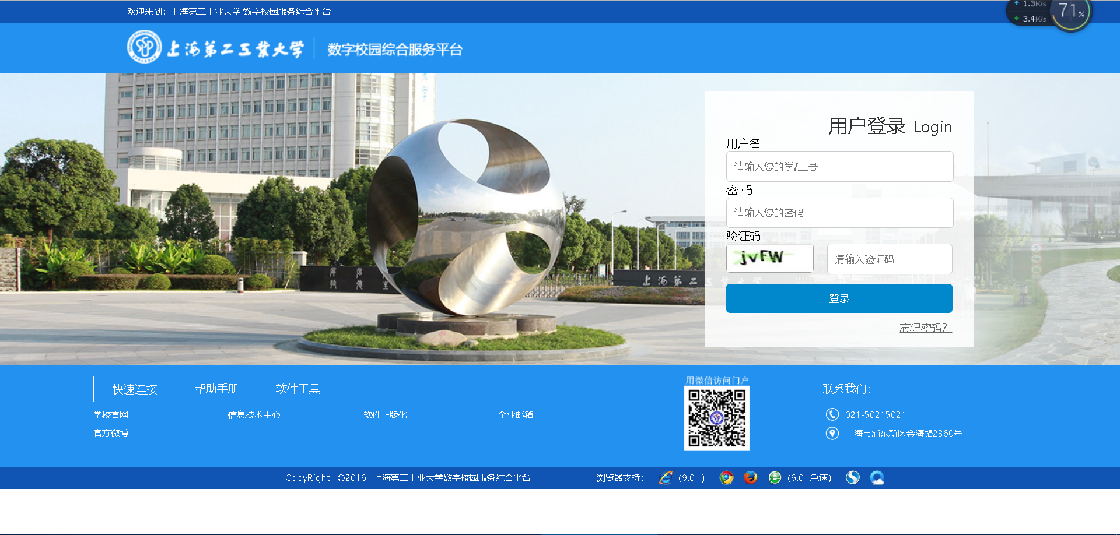Click the 浏览器支持 browser support label
Image resolution: width=1120 pixels, height=535 pixels.
point(620,478)
